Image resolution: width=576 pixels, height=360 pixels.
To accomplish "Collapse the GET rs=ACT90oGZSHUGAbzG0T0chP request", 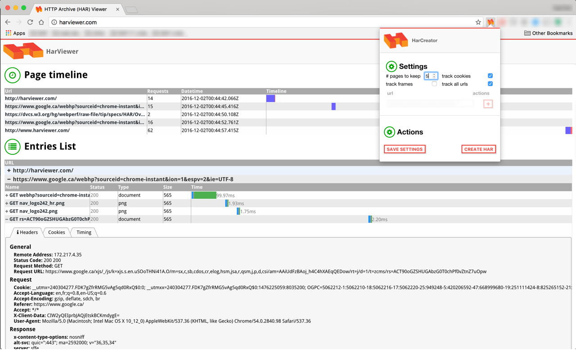I will 7,219.
